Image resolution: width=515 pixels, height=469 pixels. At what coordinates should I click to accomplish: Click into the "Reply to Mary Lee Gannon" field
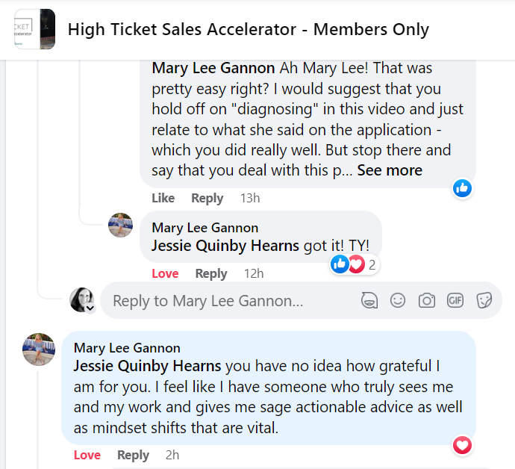(x=224, y=301)
